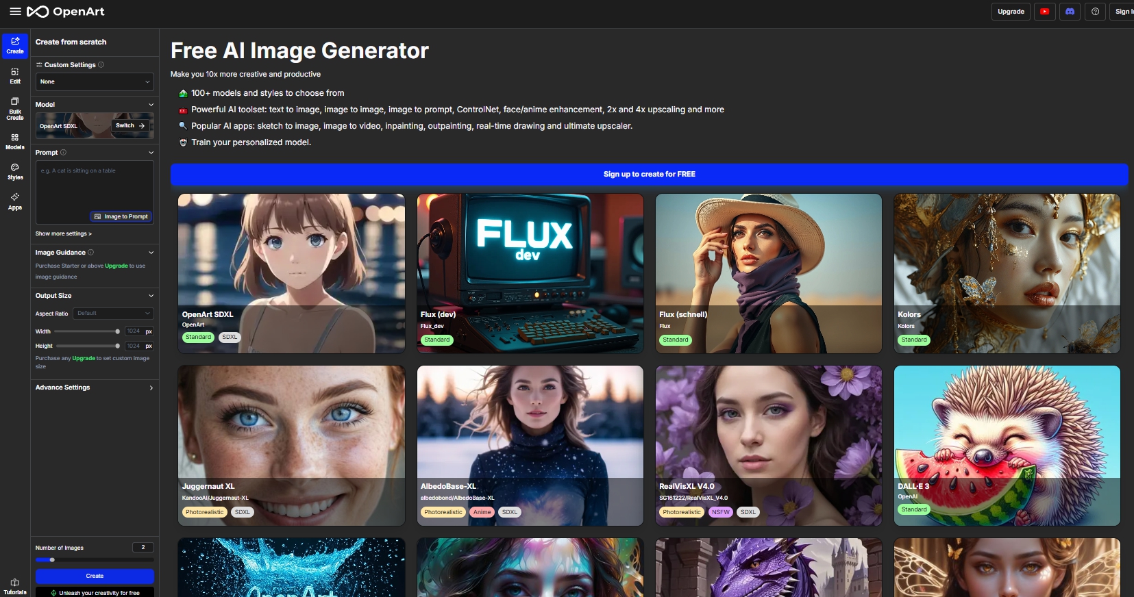Select the AlbedoBase-XL model card
Screen dimensions: 1134x597
[530, 446]
